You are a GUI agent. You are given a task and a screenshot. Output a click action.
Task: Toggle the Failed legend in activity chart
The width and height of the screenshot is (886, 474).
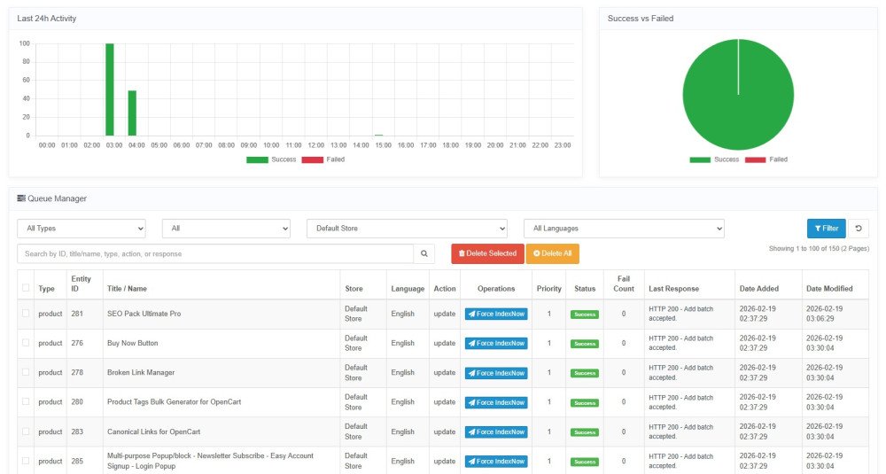(323, 159)
